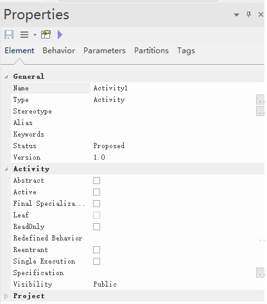Click the pin icon to auto-hide Properties
267x304 pixels.
[248, 15]
